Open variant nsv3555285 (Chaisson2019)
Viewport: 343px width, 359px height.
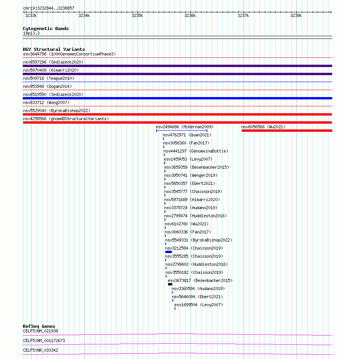point(194,257)
